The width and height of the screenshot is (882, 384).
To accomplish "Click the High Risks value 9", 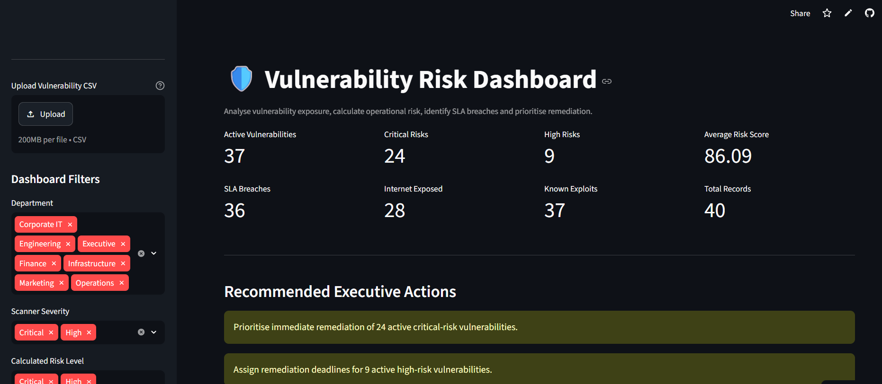I will [549, 156].
